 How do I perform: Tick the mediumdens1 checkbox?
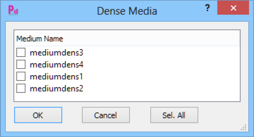pyautogui.click(x=21, y=76)
